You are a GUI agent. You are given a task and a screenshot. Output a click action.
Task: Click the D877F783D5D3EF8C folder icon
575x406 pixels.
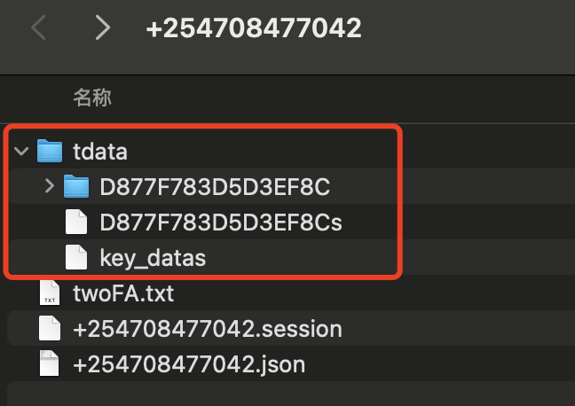77,187
